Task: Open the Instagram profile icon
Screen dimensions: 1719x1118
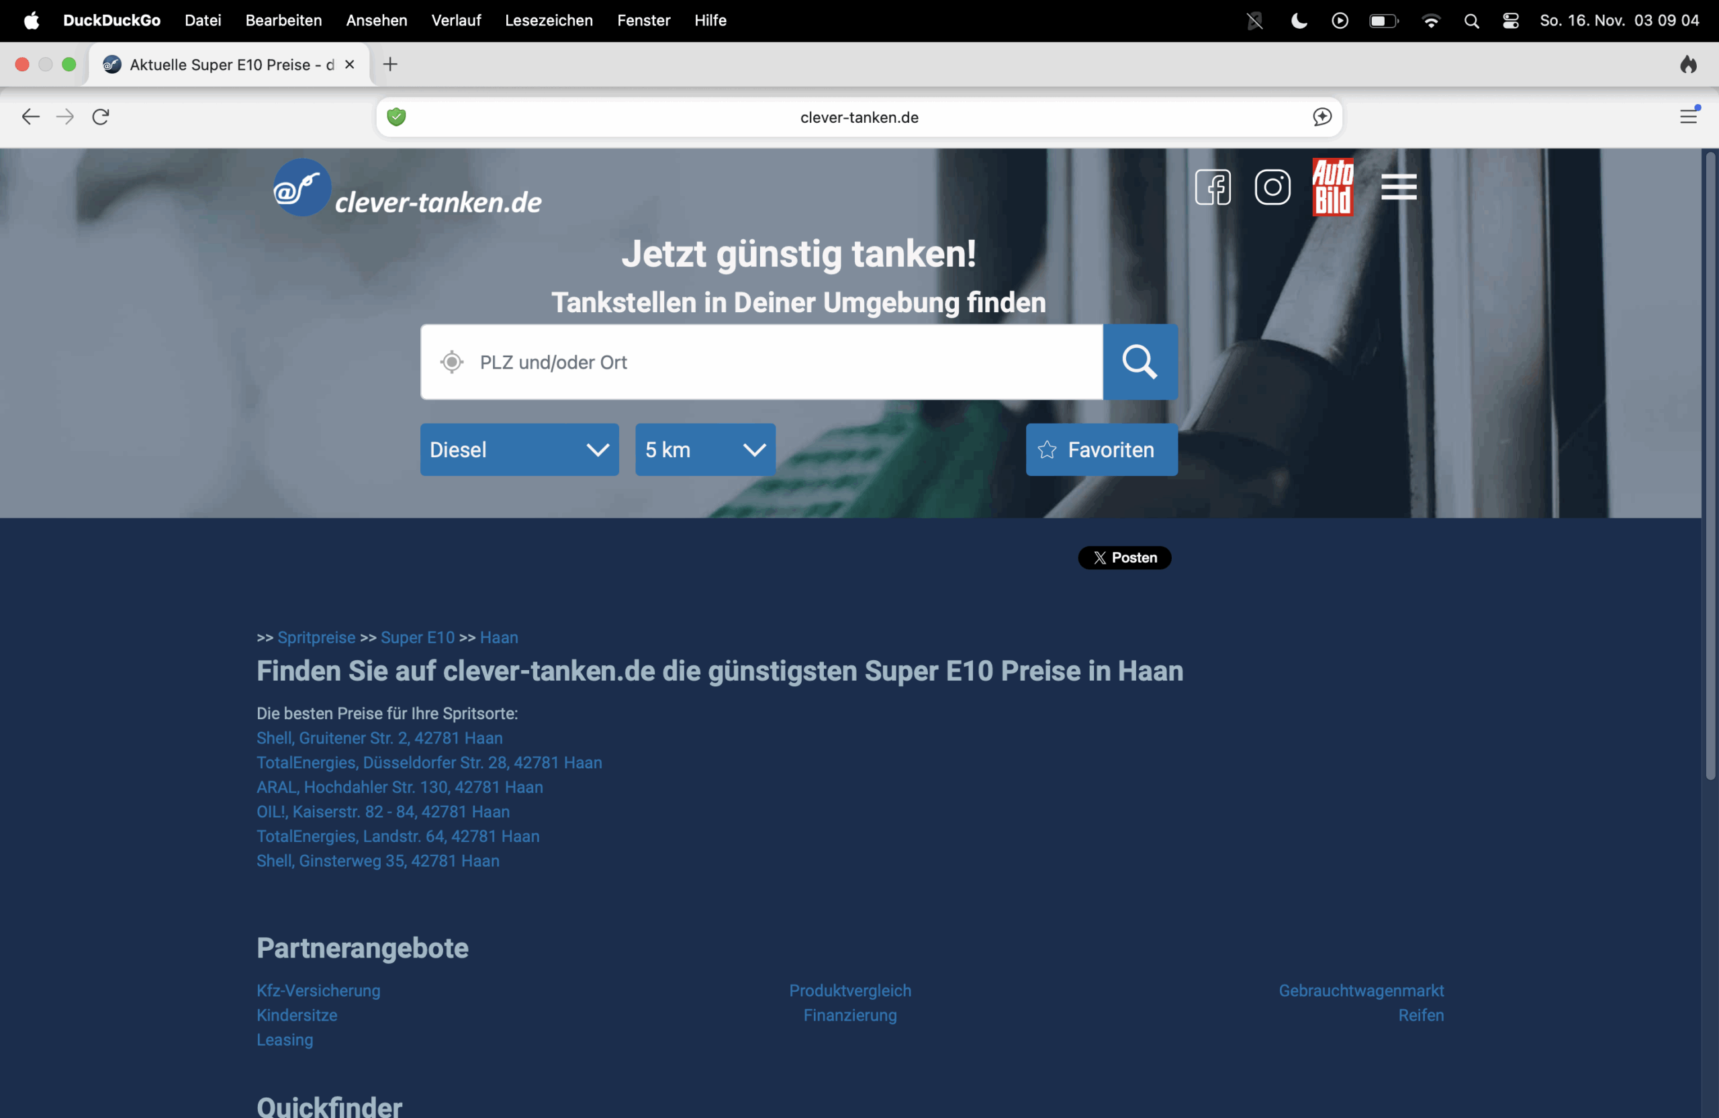Action: [x=1272, y=187]
